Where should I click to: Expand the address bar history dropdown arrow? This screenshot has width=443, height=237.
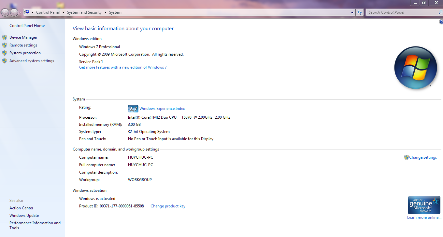pyautogui.click(x=352, y=13)
